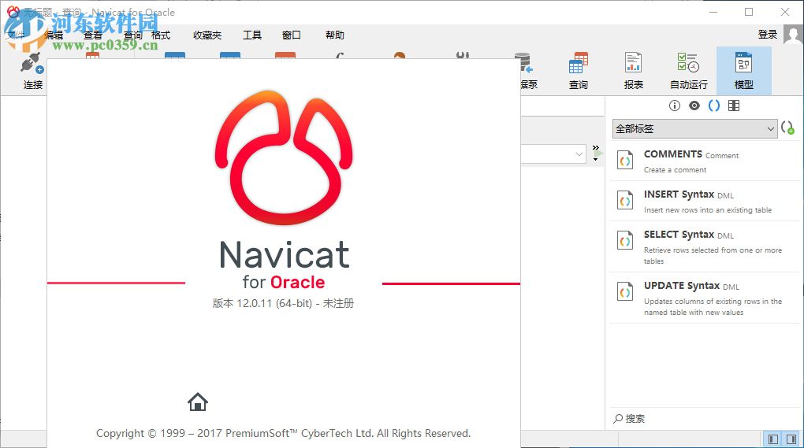
Task: Open the Query toolbar button
Action: (579, 71)
